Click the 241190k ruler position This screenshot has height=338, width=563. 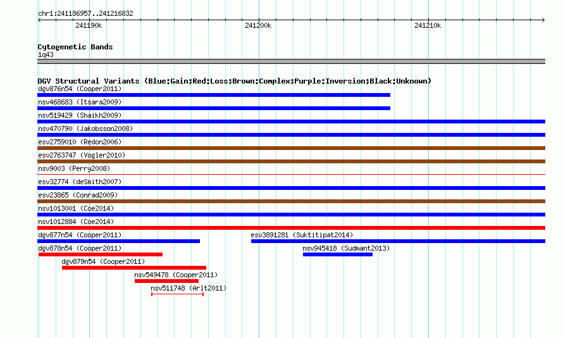point(89,25)
